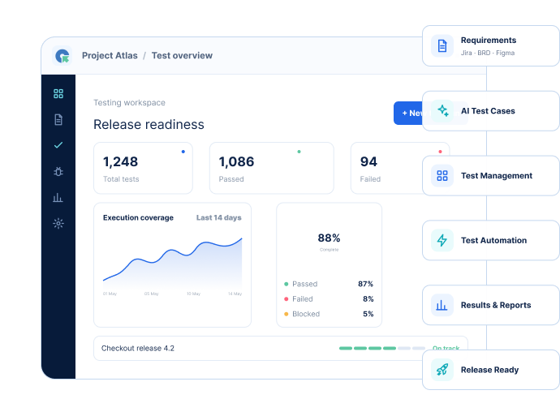Click the red dot on Failed card

click(441, 152)
